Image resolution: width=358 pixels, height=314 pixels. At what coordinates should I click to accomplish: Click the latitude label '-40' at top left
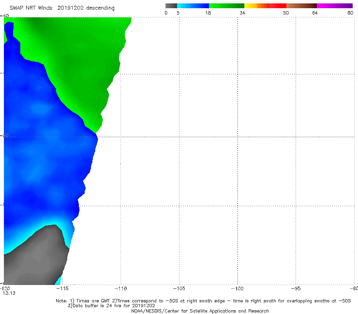click(4, 15)
